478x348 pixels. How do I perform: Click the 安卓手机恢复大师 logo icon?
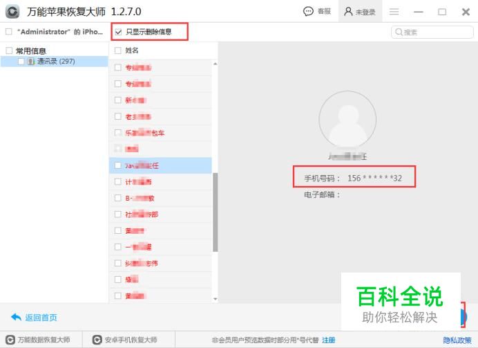pos(97,340)
